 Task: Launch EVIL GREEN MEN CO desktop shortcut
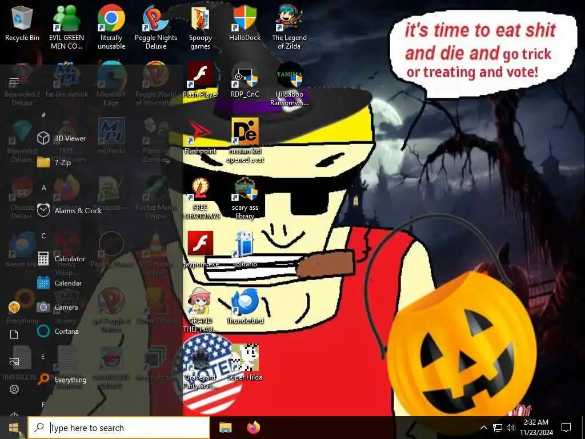coord(66,27)
